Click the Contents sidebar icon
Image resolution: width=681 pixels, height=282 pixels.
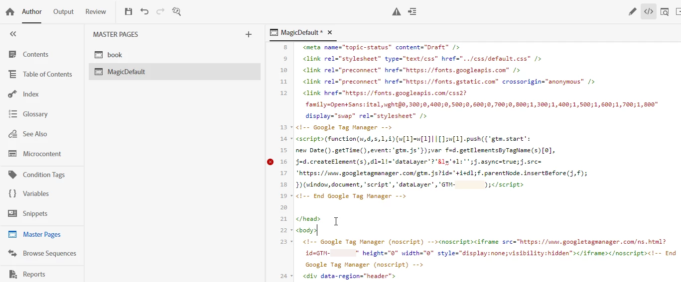(x=13, y=54)
